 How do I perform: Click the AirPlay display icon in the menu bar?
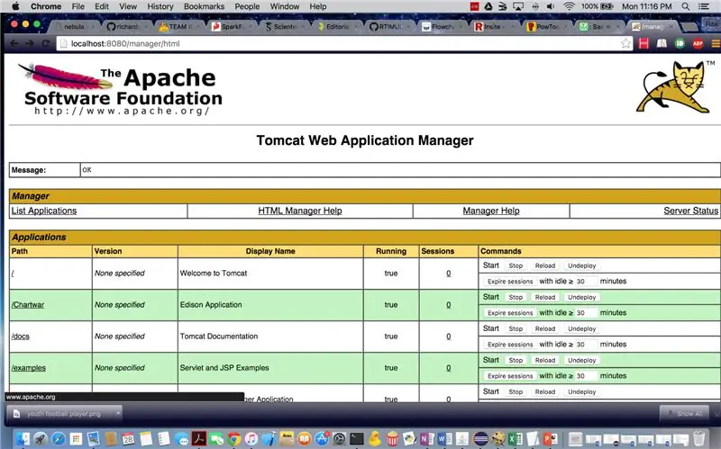(x=518, y=6)
